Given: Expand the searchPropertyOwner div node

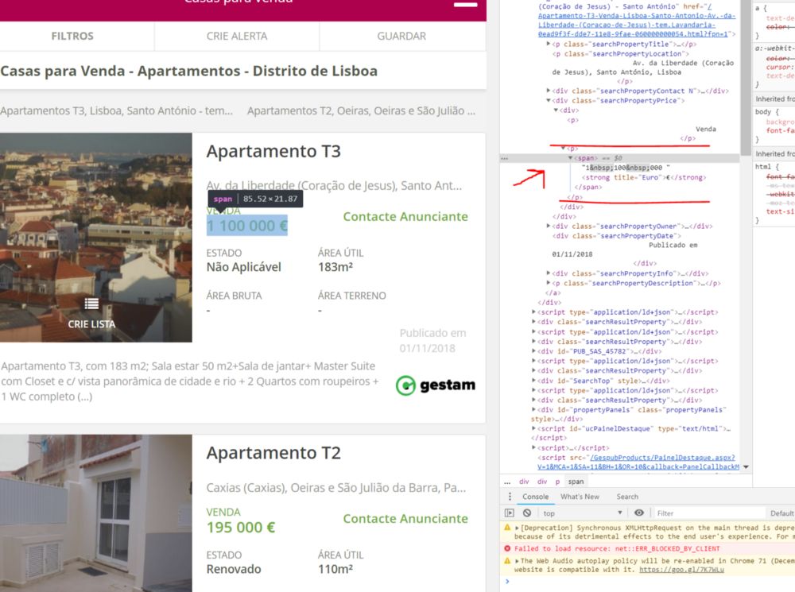Looking at the screenshot, I should coord(548,226).
